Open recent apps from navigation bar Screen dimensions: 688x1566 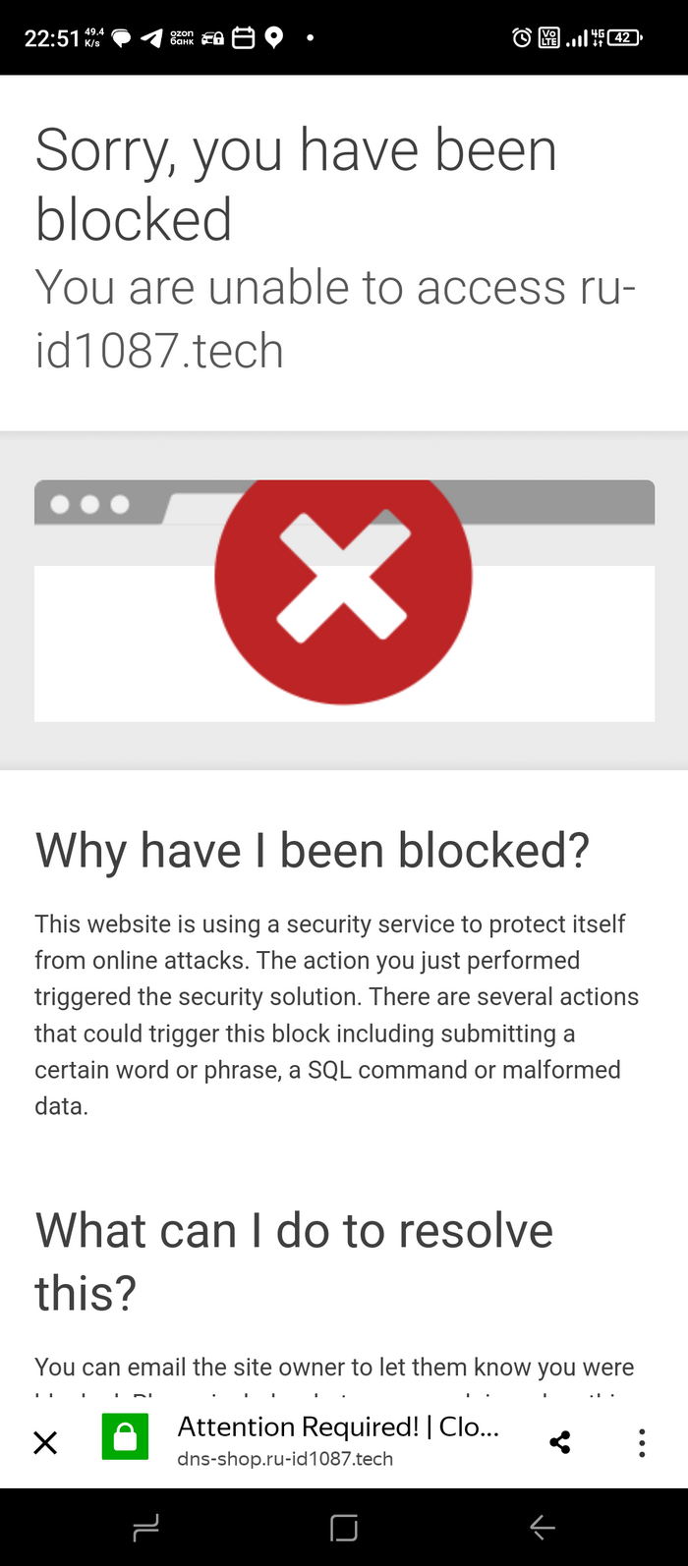point(146,1528)
